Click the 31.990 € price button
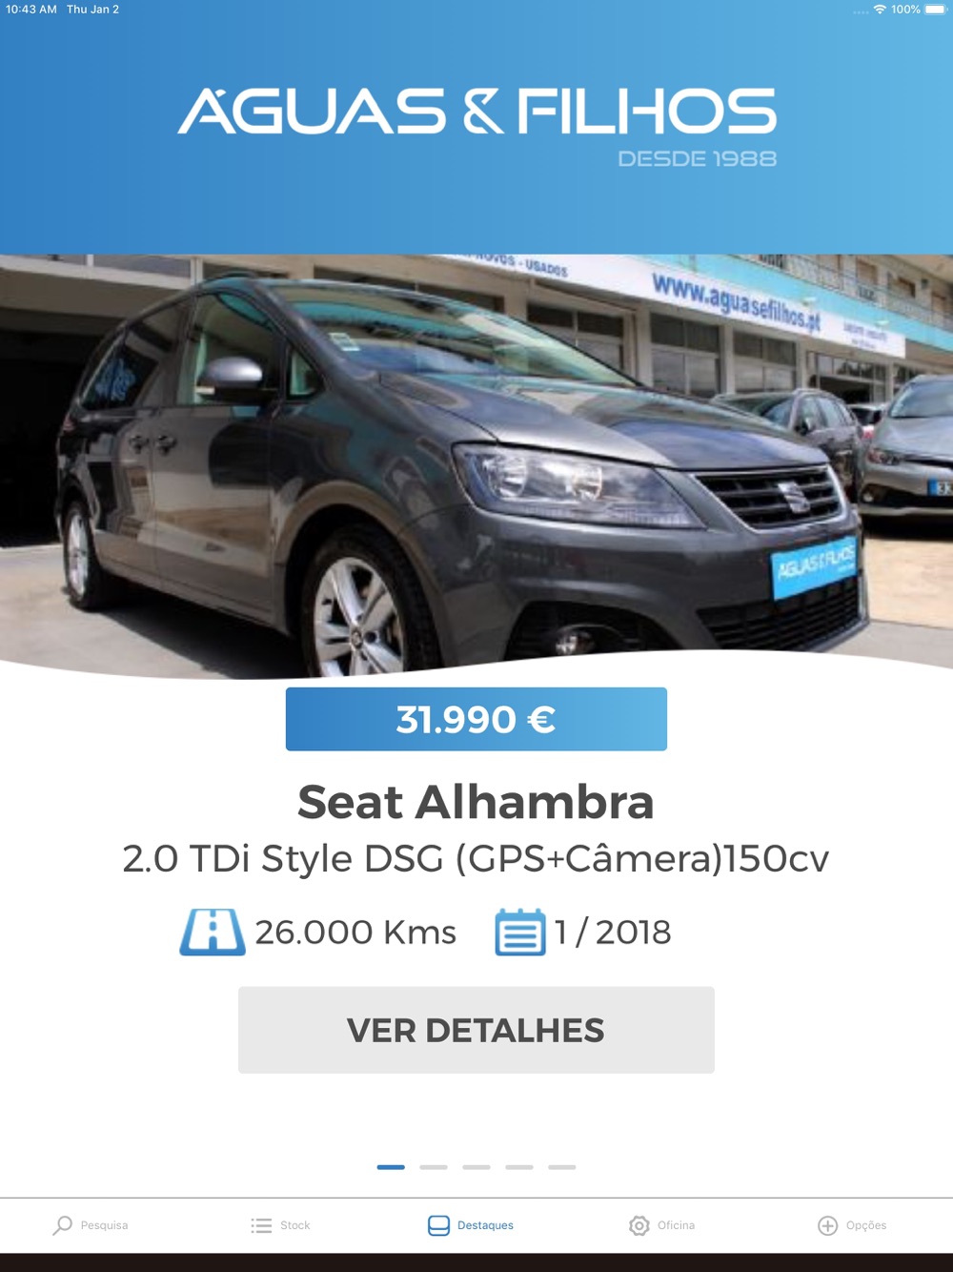 [x=476, y=719]
